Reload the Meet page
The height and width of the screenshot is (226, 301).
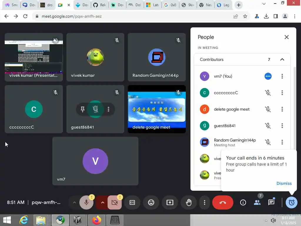[25, 16]
